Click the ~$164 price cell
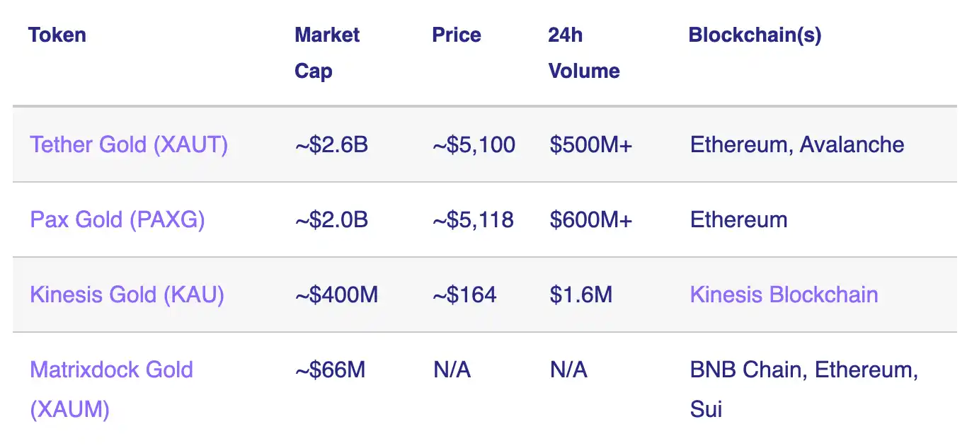Viewport: 967px width, 446px height. tap(464, 295)
